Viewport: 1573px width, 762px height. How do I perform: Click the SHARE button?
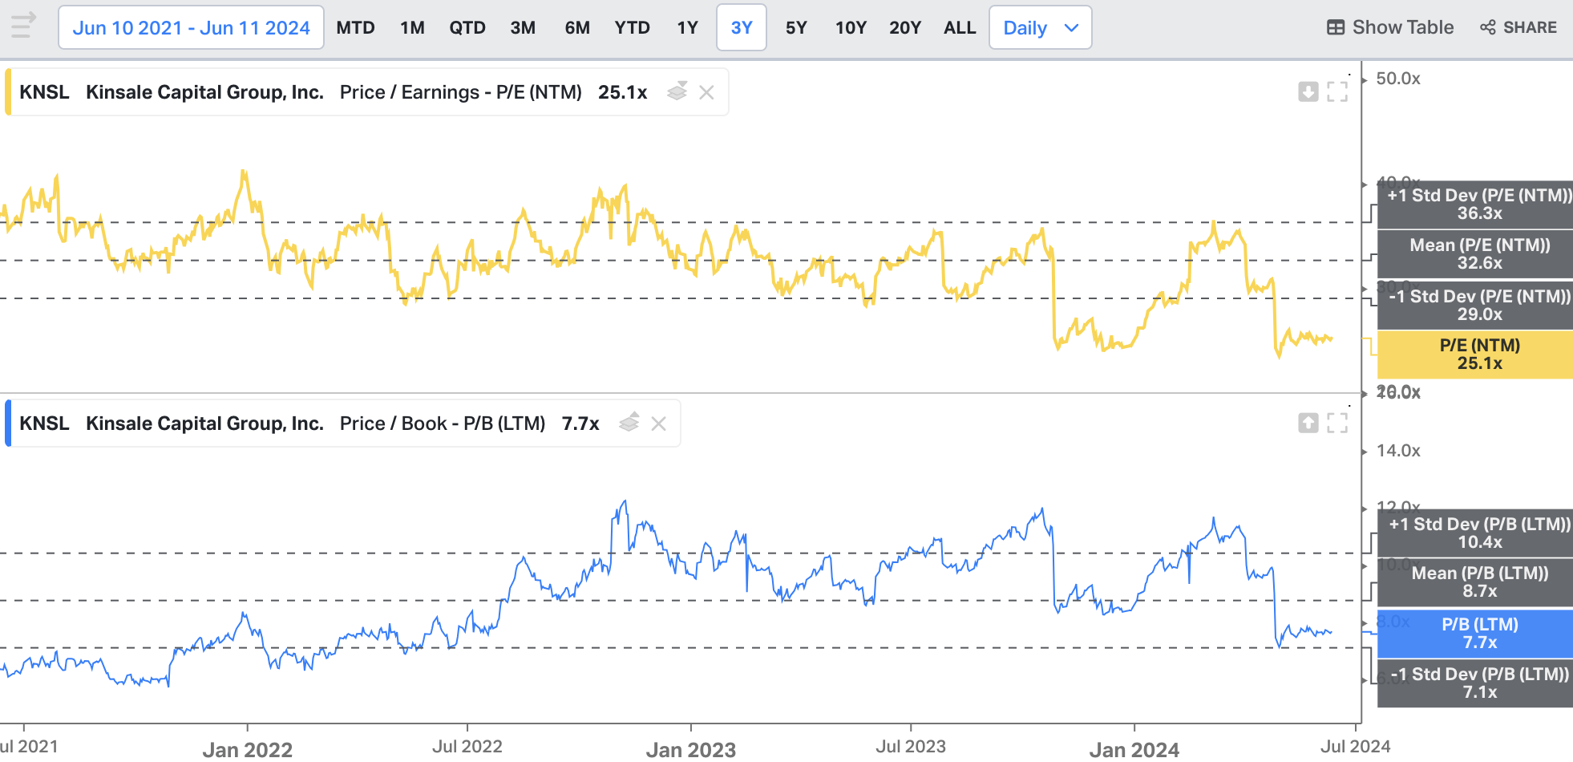click(x=1518, y=27)
